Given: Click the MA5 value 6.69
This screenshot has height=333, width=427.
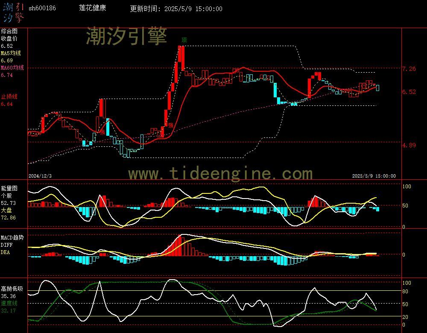Looking at the screenshot, I should (x=7, y=61).
